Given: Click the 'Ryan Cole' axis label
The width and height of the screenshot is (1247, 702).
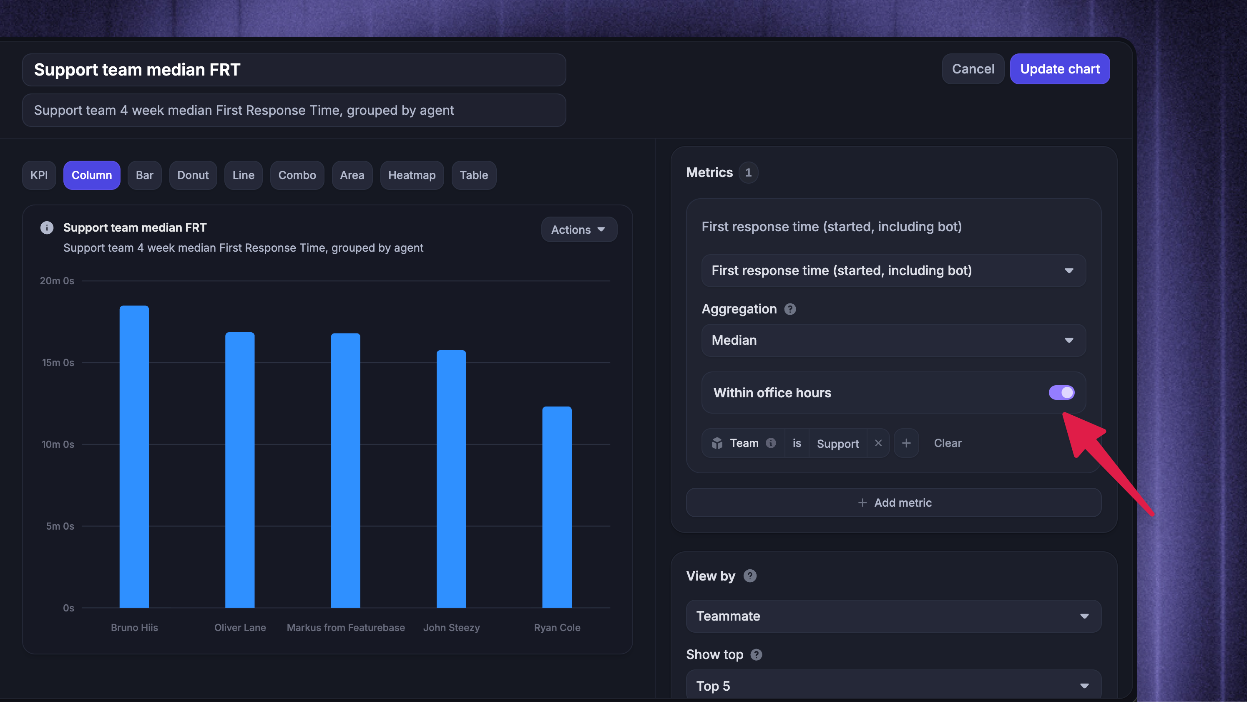Looking at the screenshot, I should (557, 628).
